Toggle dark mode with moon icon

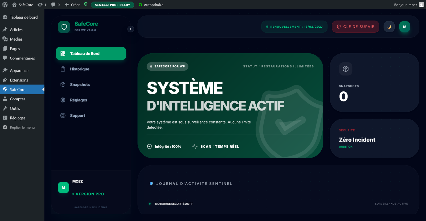[x=389, y=27]
